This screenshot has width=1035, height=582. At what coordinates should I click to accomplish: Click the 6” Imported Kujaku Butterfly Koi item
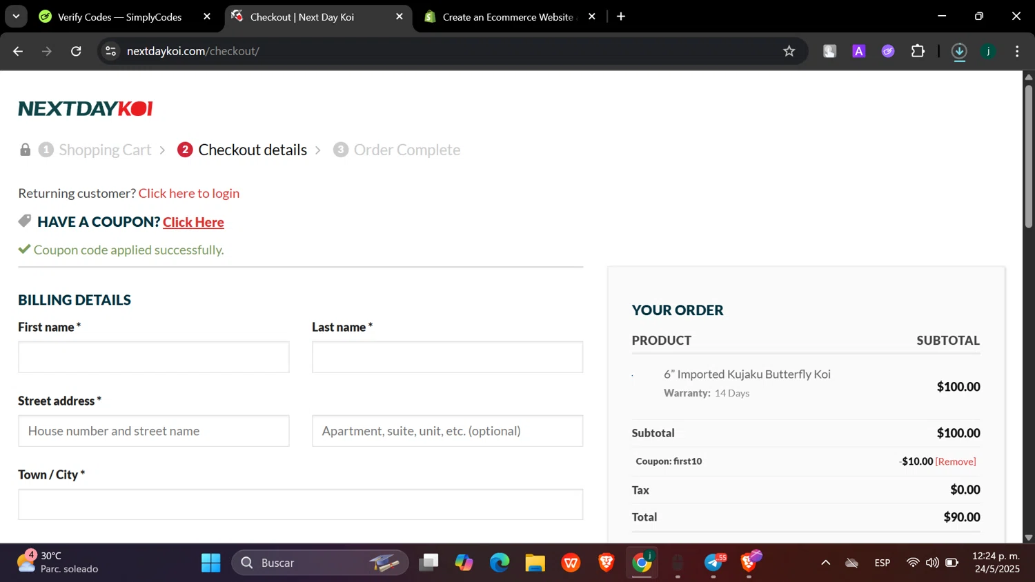[x=747, y=374]
